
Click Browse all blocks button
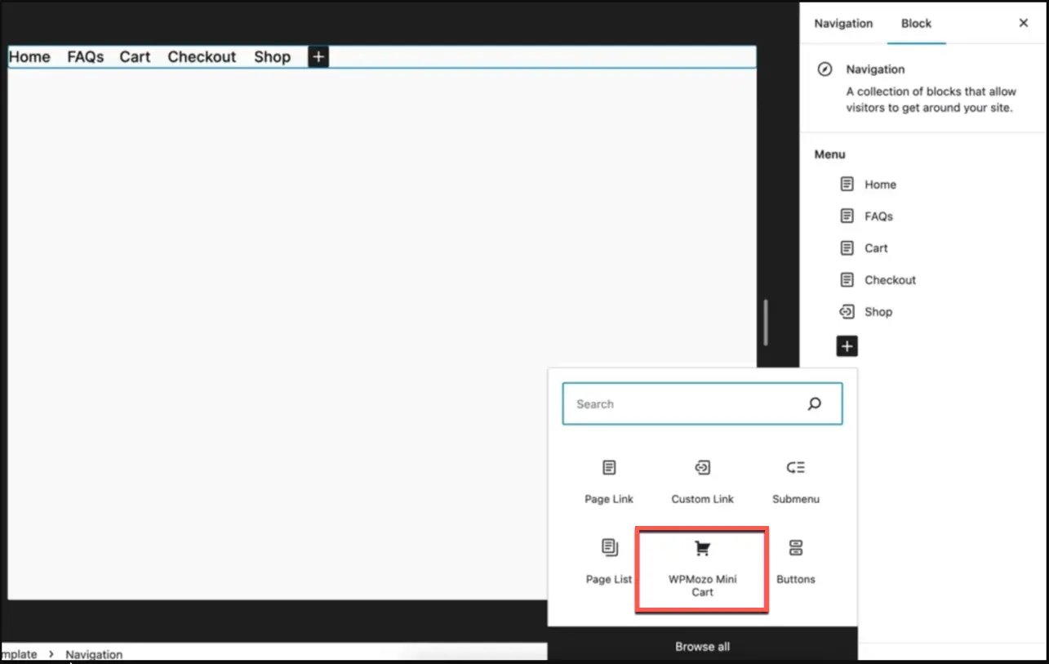point(702,646)
